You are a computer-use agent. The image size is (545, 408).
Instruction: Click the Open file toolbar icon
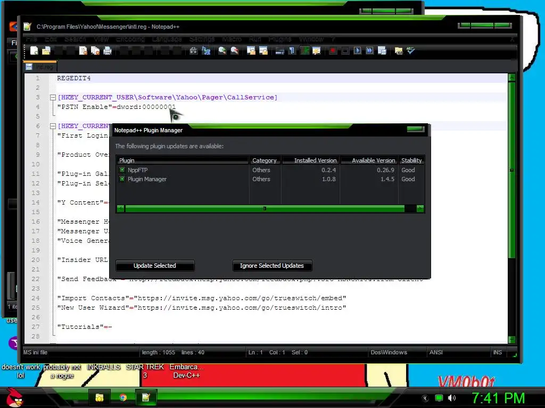pos(46,50)
